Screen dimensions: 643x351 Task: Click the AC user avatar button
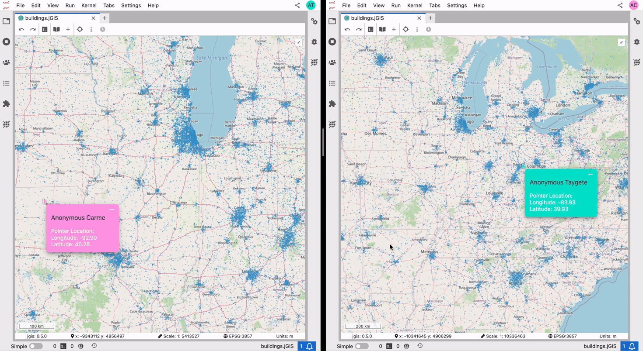633,6
